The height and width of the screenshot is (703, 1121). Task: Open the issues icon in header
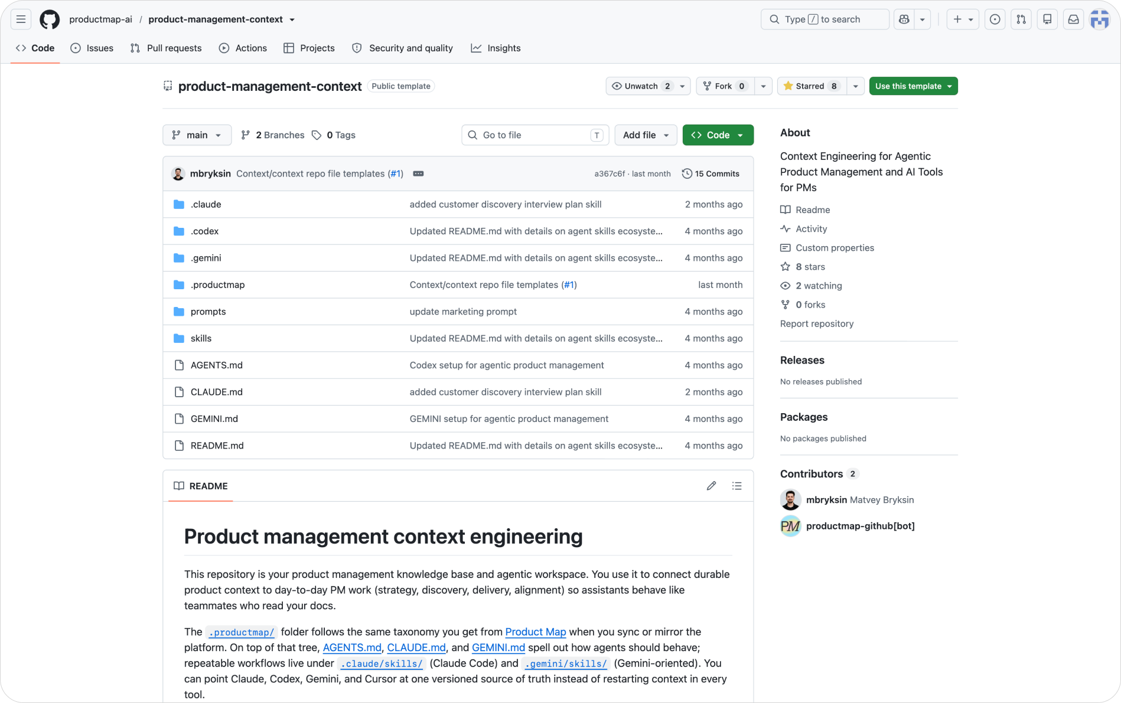[995, 19]
